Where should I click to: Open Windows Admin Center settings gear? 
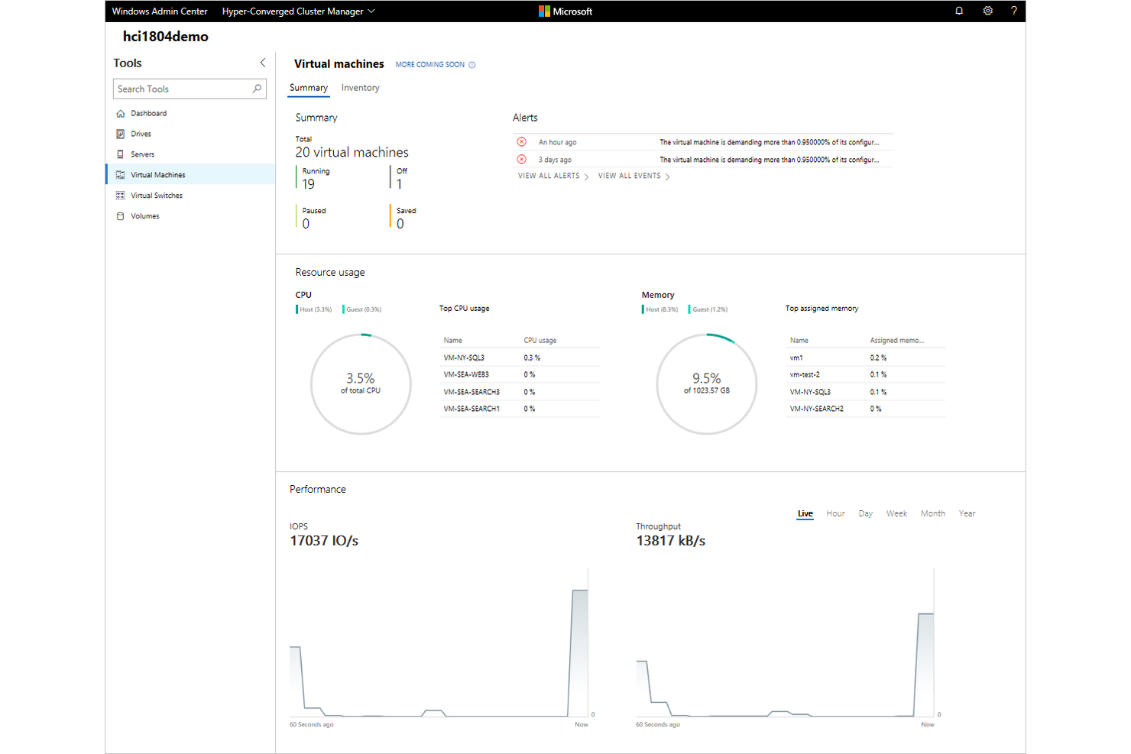point(987,11)
